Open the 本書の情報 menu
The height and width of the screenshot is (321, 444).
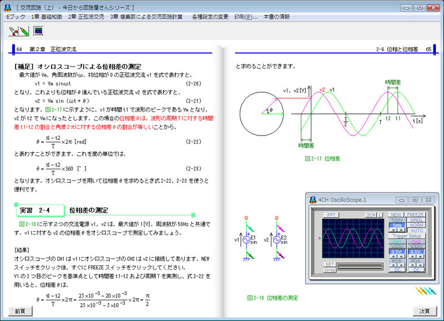click(x=276, y=17)
